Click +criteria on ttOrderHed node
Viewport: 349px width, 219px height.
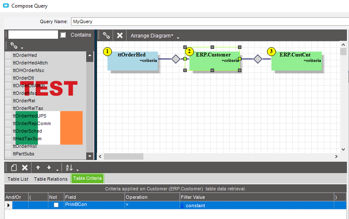coord(148,61)
